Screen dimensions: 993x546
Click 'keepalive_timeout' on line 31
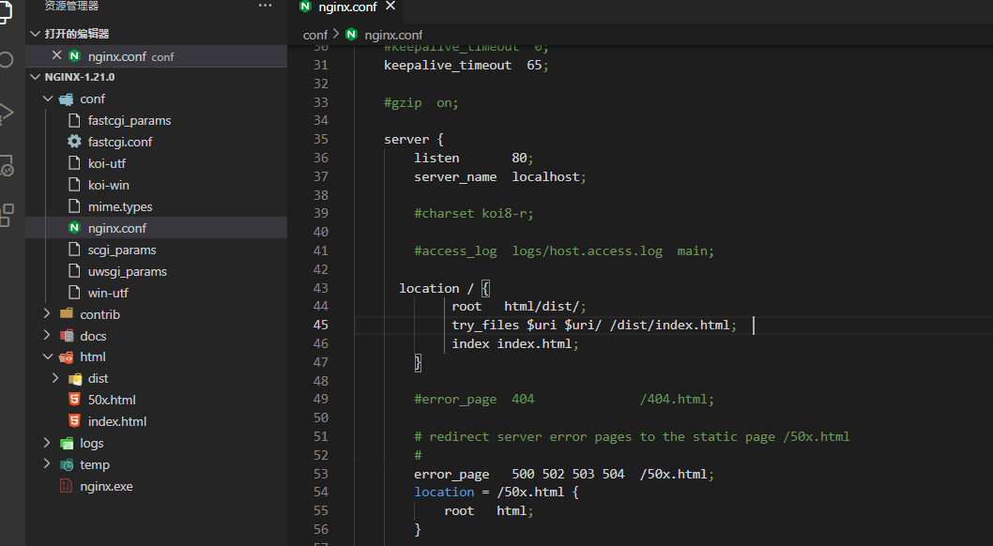point(447,65)
